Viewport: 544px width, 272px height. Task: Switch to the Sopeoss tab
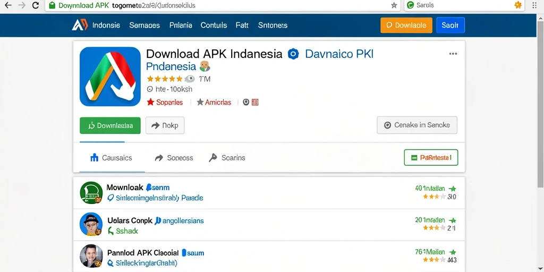click(x=174, y=158)
